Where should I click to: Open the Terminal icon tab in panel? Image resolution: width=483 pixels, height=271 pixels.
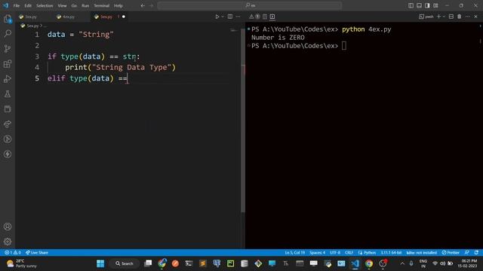(x=272, y=17)
